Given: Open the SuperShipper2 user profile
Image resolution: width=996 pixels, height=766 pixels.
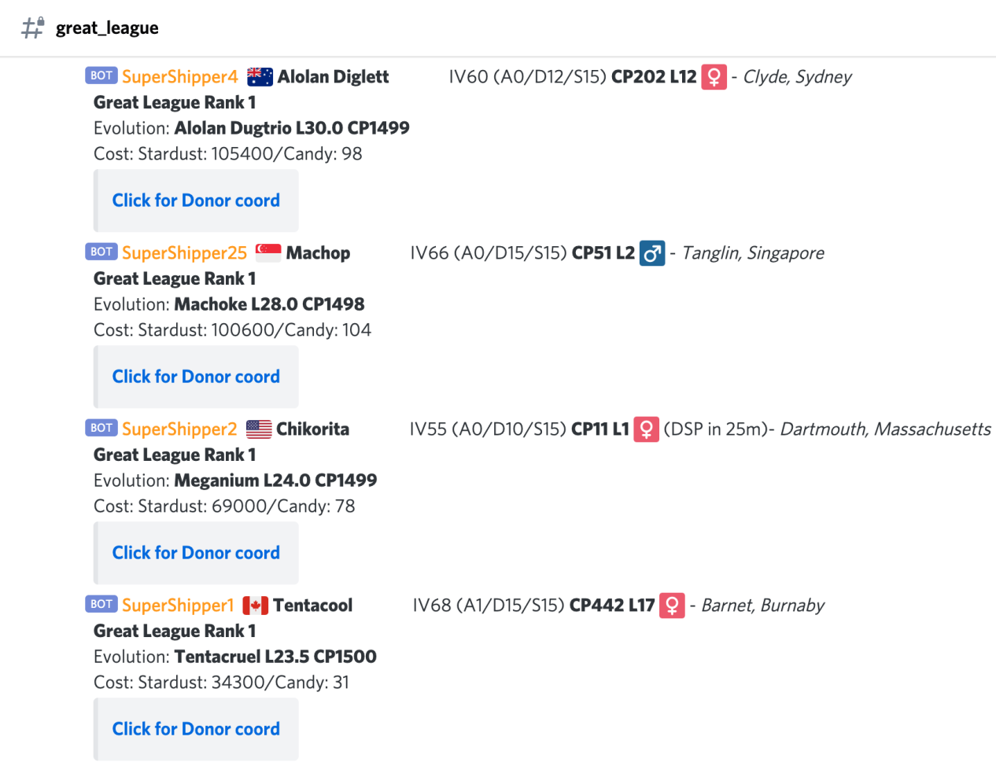Looking at the screenshot, I should coord(179,429).
